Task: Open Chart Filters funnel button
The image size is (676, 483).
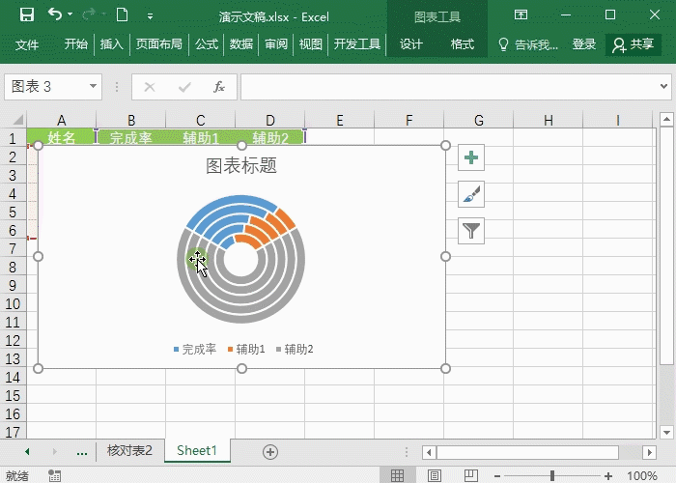Action: pyautogui.click(x=471, y=231)
